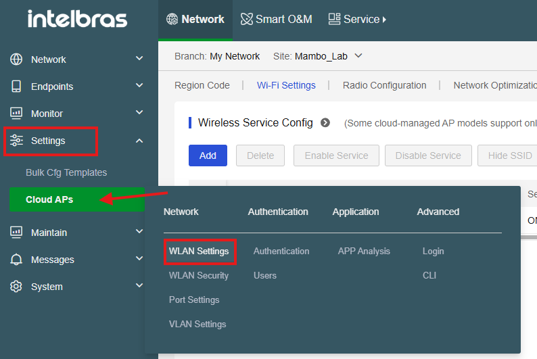Image resolution: width=537 pixels, height=359 pixels.
Task: Expand the Monitor sidebar section chevron
Action: pyautogui.click(x=139, y=112)
